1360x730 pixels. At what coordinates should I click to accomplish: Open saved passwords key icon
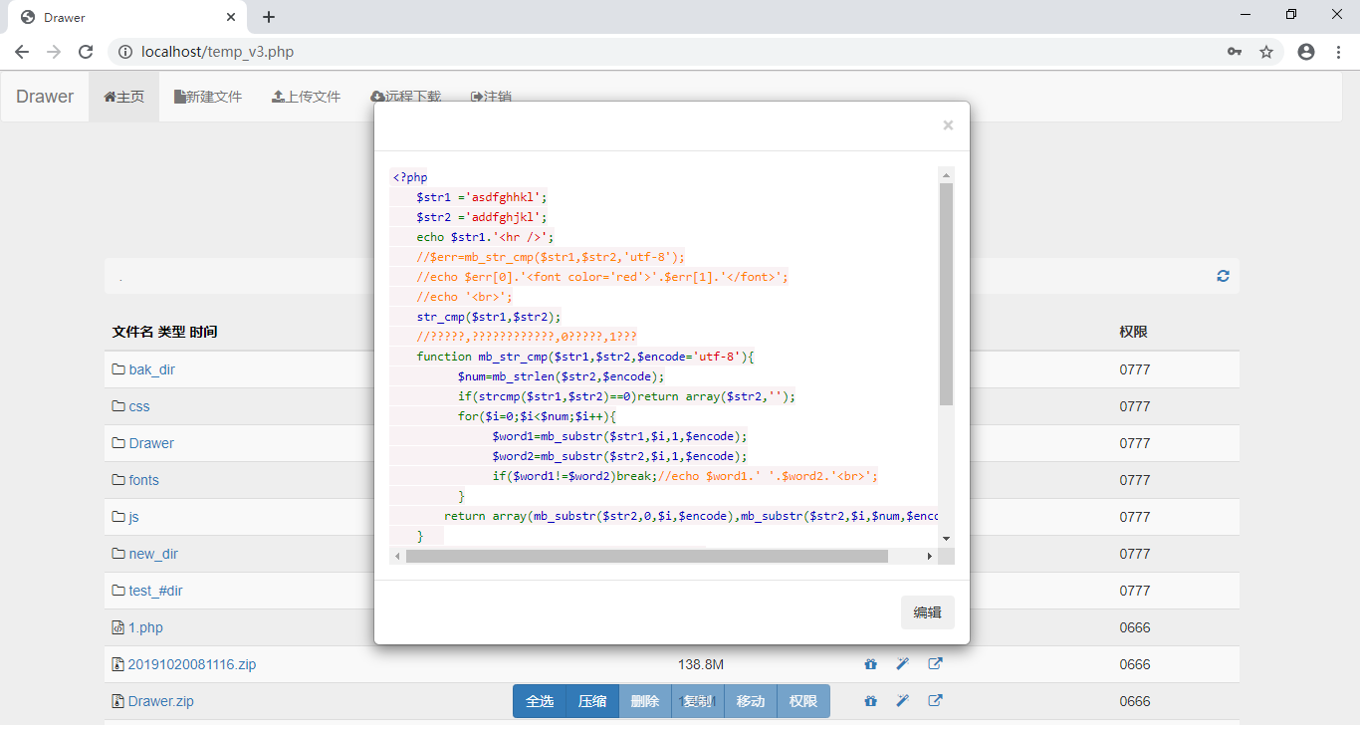1235,52
